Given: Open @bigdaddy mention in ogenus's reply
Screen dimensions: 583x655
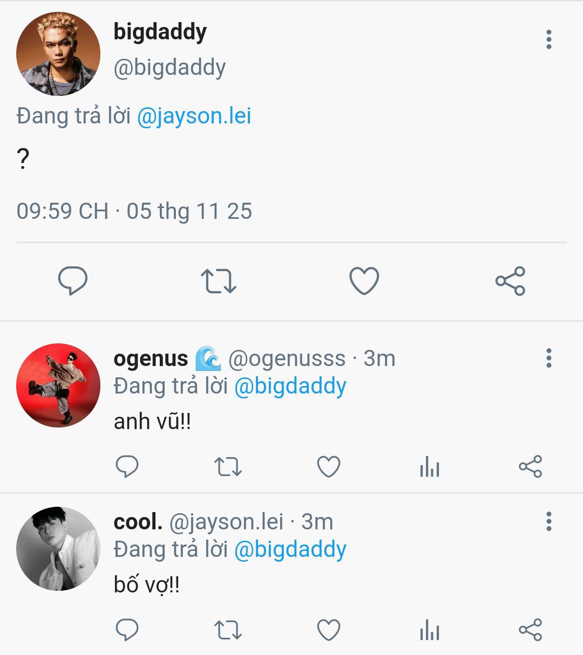Looking at the screenshot, I should pyautogui.click(x=290, y=387).
